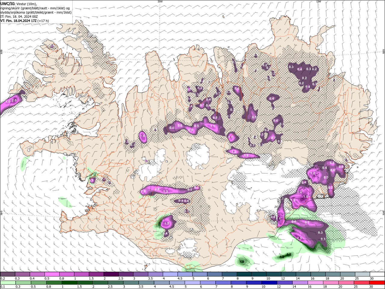Click the dark green 1 swatch in the rain legend

coord(69,283)
